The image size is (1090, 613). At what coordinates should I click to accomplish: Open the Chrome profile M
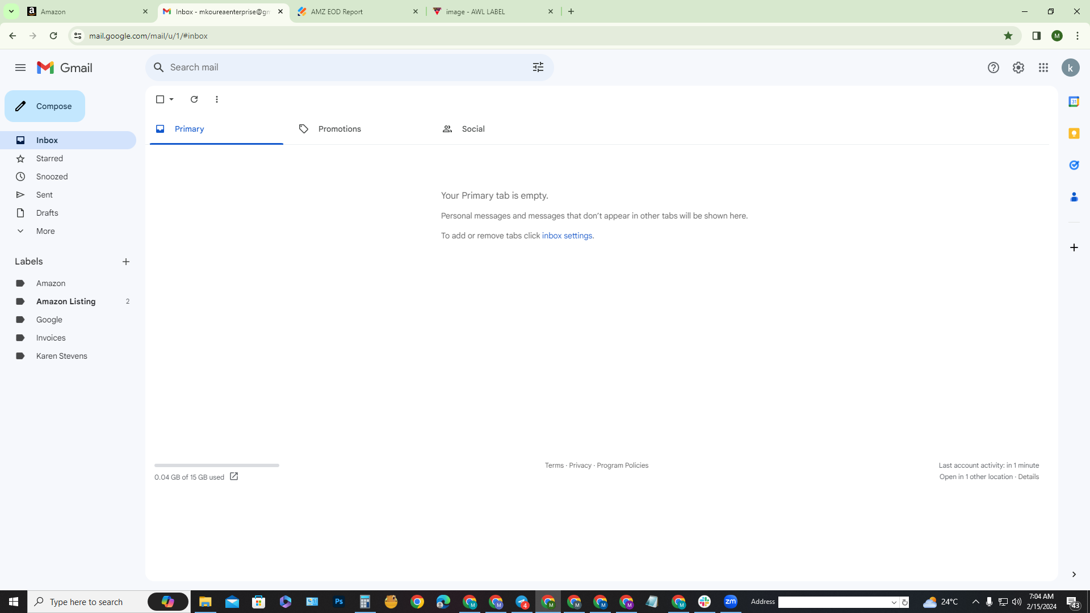pos(1057,36)
